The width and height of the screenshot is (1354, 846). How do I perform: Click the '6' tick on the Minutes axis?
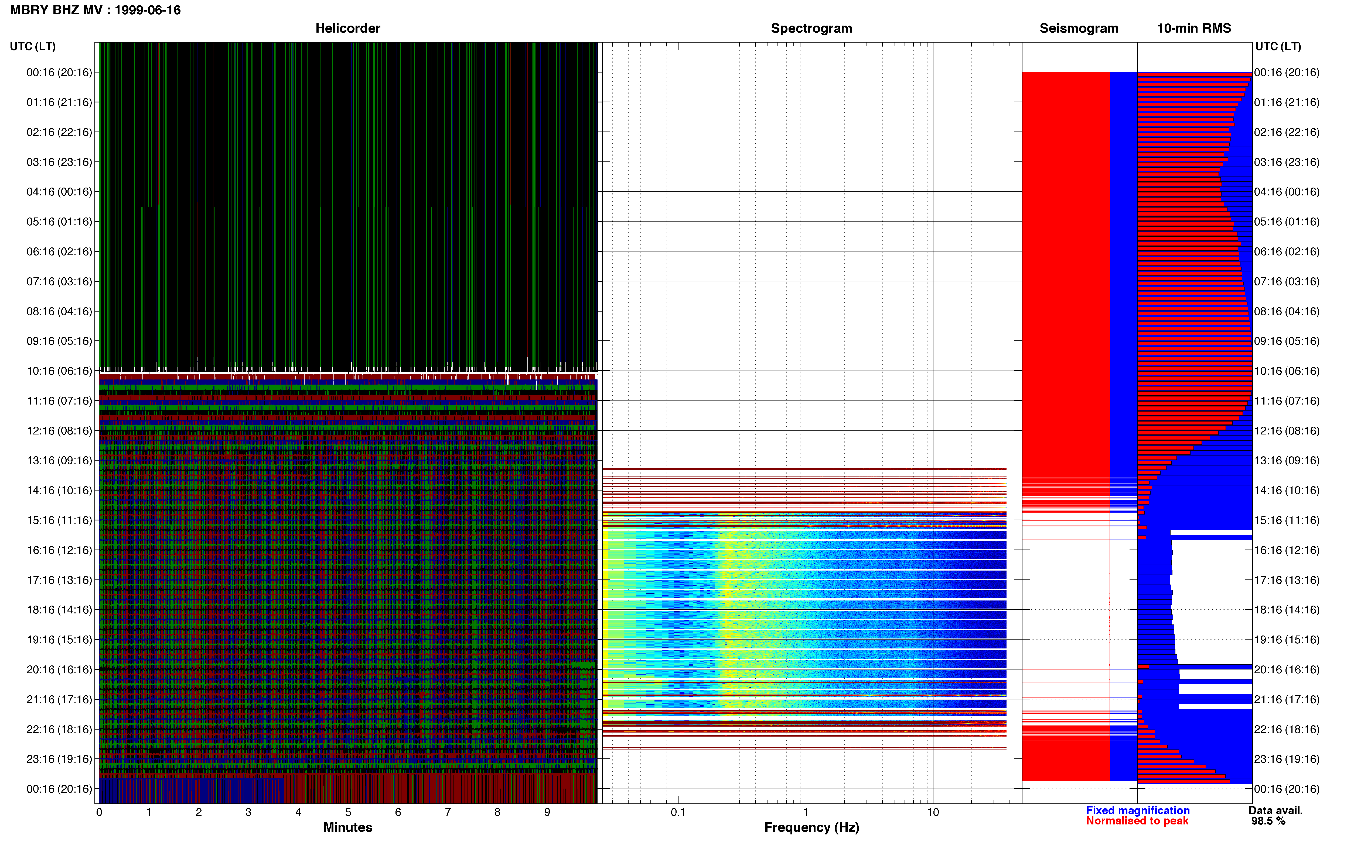398,812
